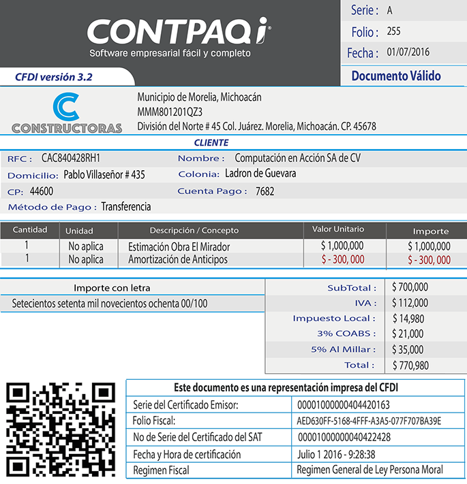Click Regimen General de Ley Persona Moral
The height and width of the screenshot is (484, 467).
[x=370, y=470]
